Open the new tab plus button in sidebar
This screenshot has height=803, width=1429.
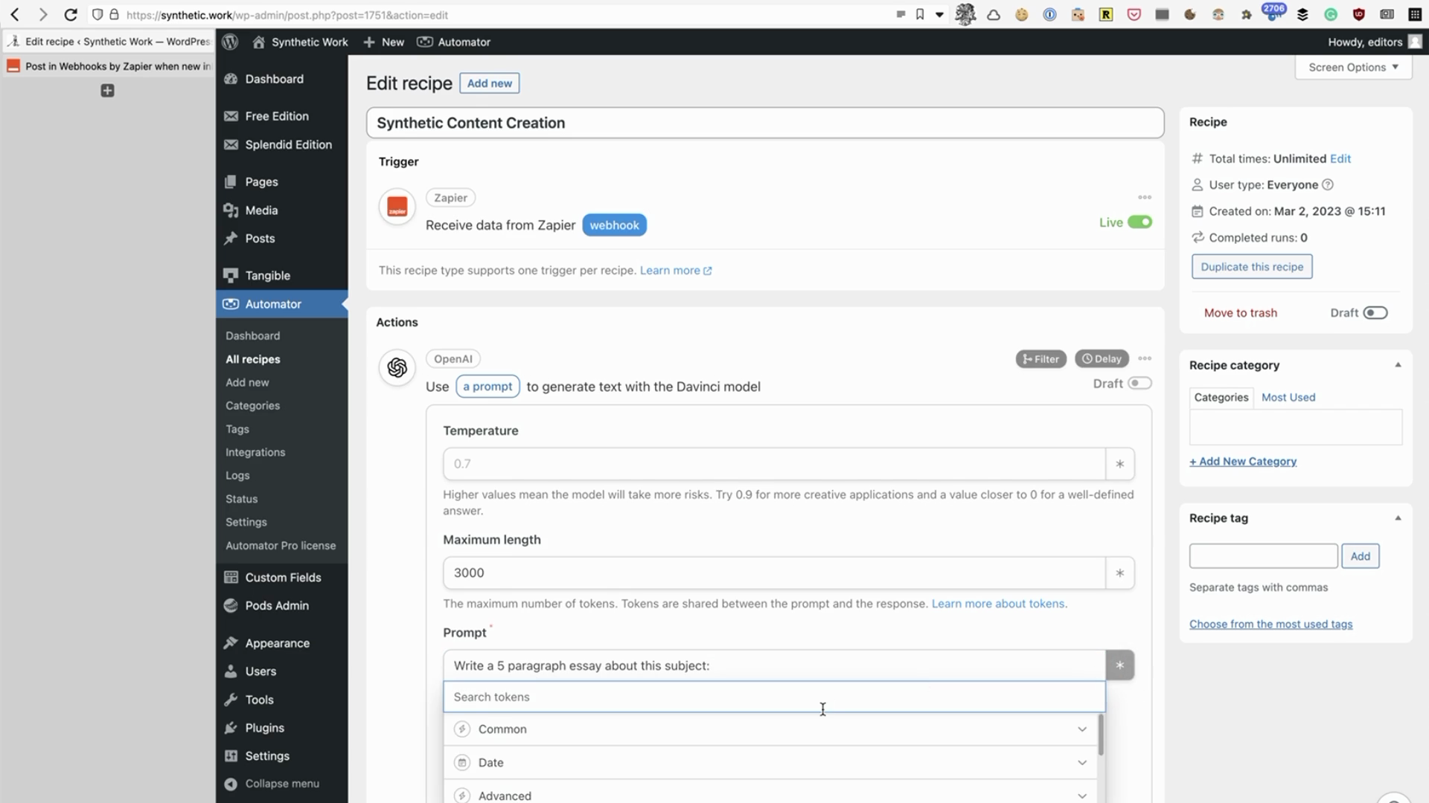point(107,91)
